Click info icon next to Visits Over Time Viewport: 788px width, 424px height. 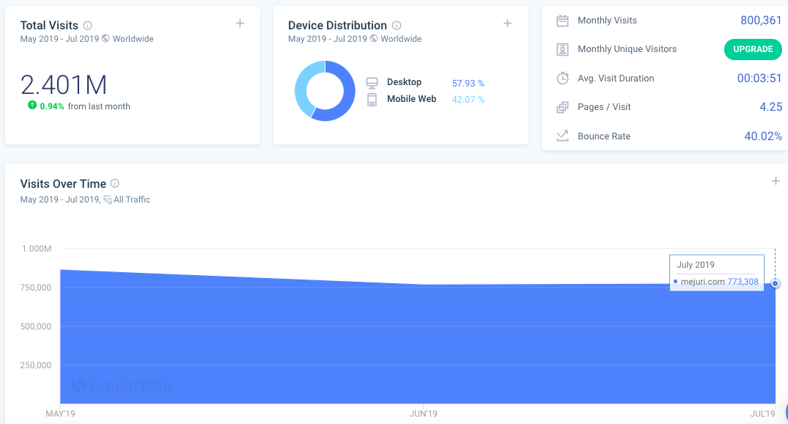click(115, 184)
